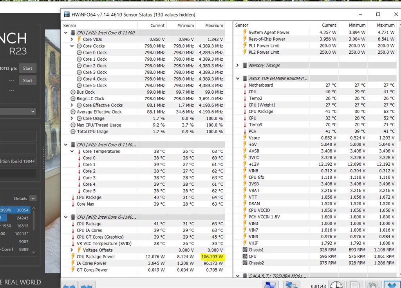Viewport: 401px width, 288px height.
Task: Expand the Voltage Offsets node
Action: tap(72, 250)
